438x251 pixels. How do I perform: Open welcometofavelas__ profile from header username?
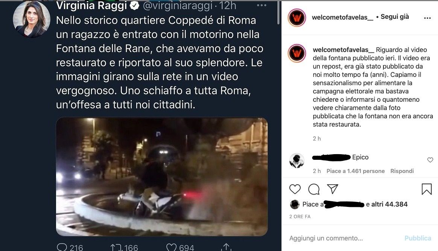click(342, 17)
